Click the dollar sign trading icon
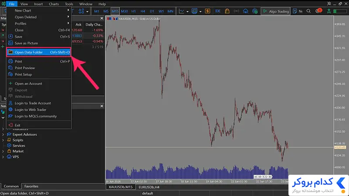 click(x=208, y=11)
